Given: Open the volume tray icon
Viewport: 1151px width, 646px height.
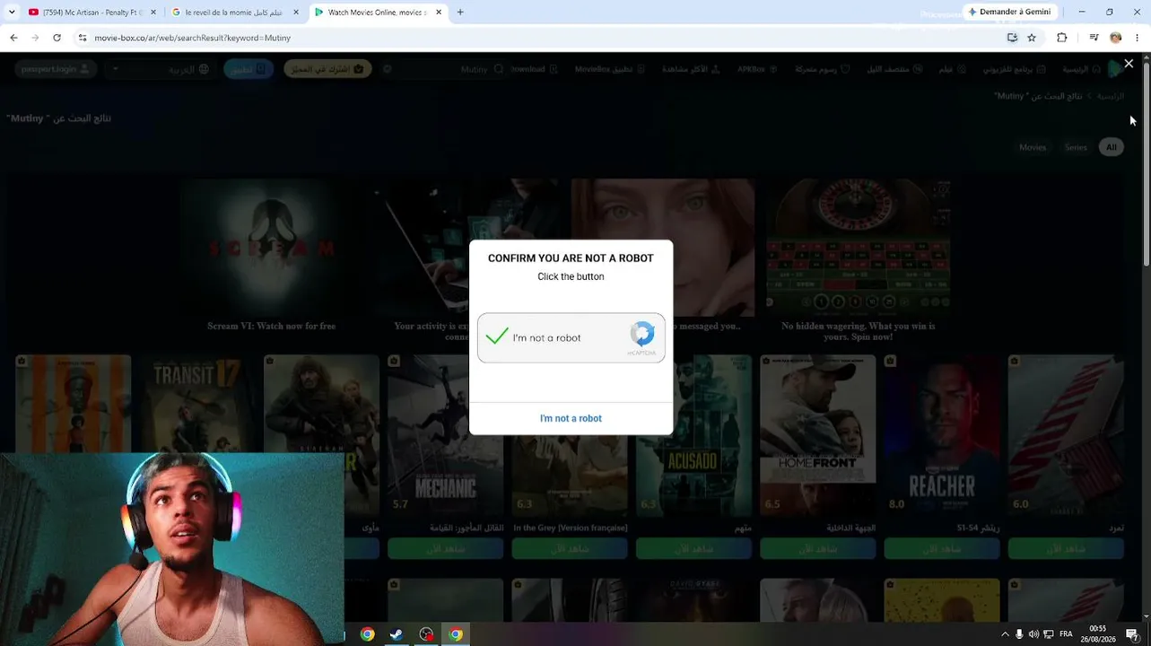Looking at the screenshot, I should point(1033,634).
